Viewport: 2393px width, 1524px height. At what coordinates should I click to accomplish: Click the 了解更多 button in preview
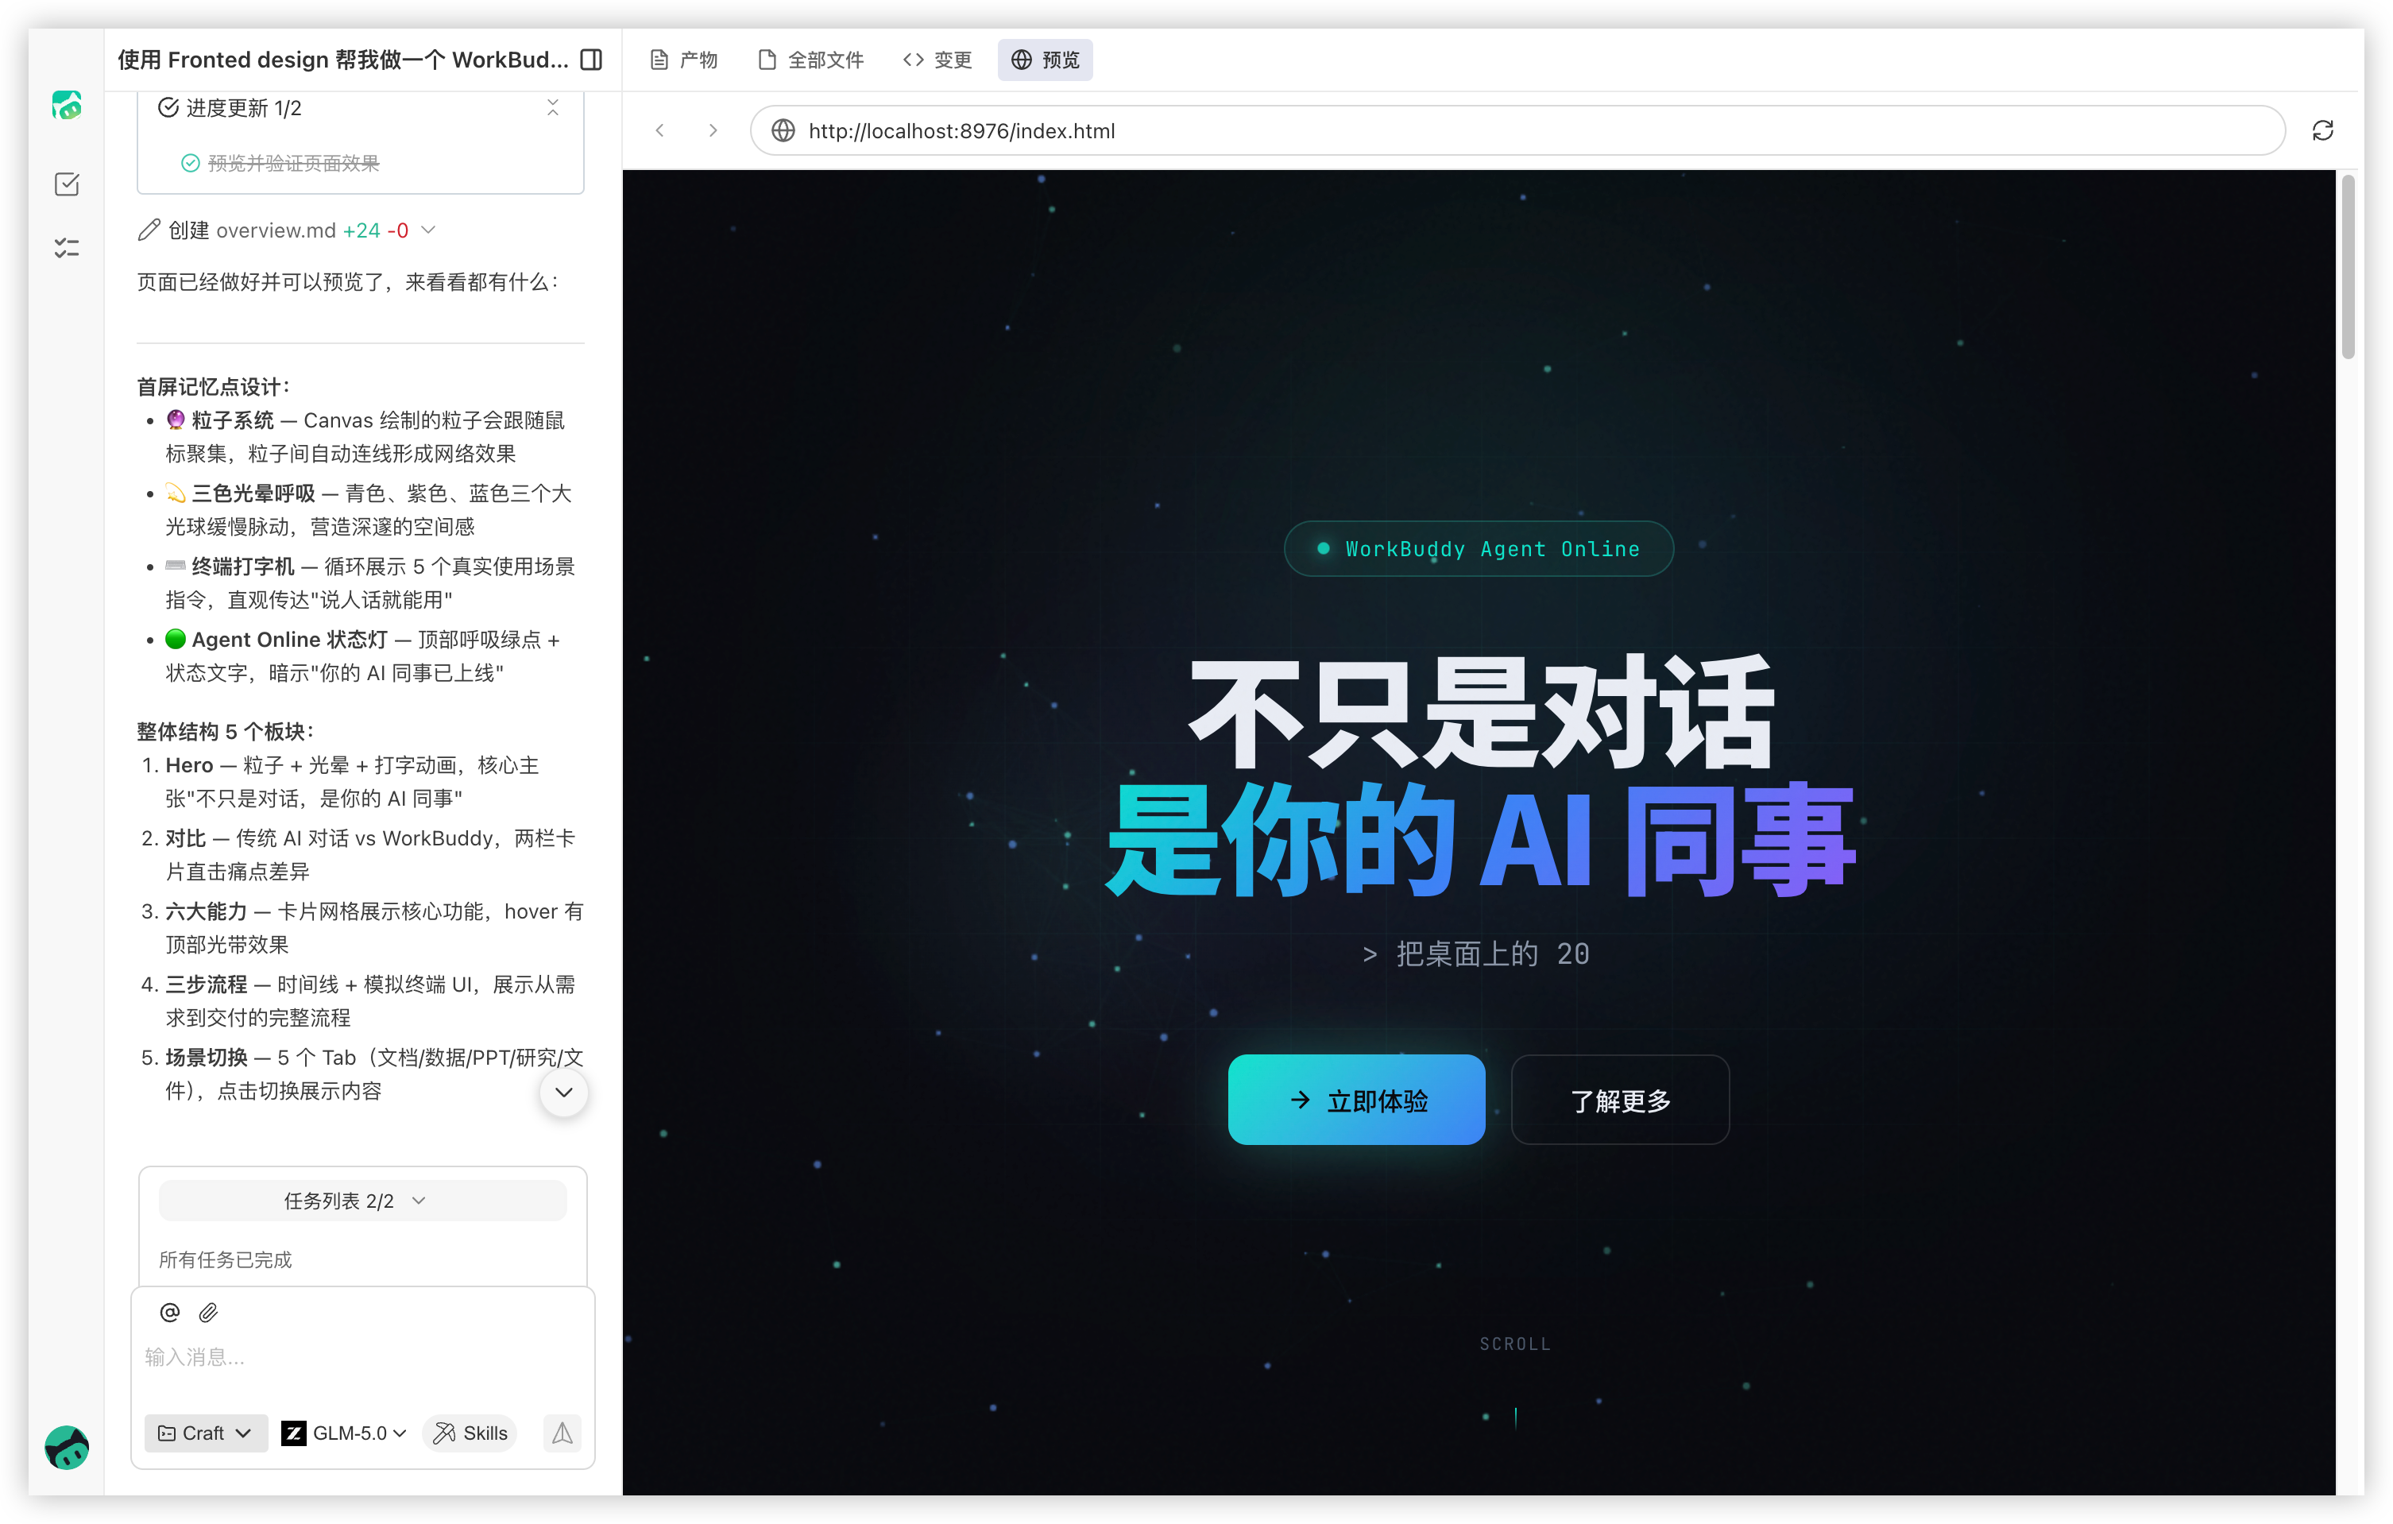[x=1620, y=1100]
